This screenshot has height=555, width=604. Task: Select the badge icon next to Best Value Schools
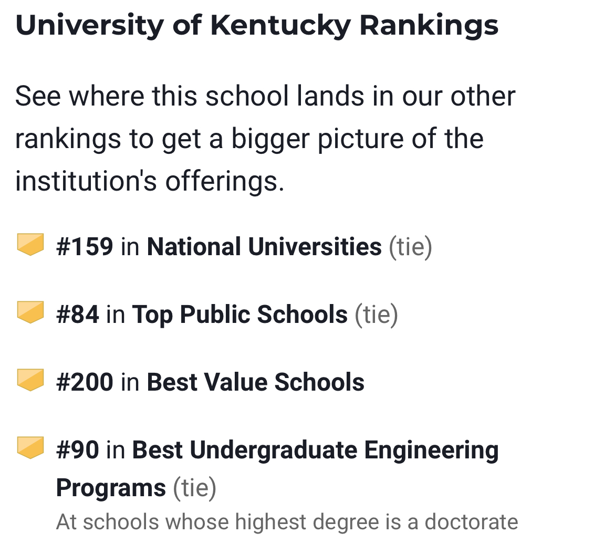(30, 380)
